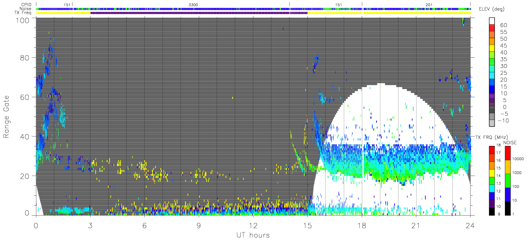
Task: Click the 'NOISE' legend title
Action: click(510, 142)
